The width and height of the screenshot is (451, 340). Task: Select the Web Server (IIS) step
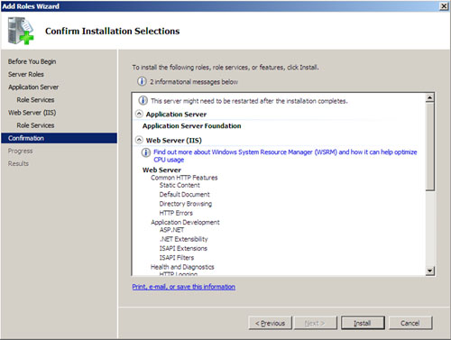(x=32, y=113)
